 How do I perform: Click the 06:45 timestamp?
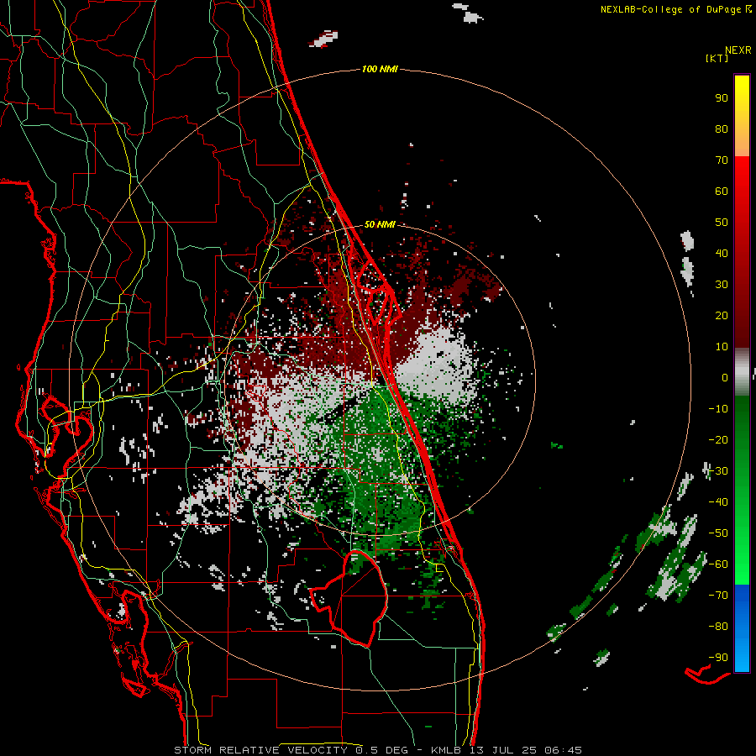[x=563, y=750]
